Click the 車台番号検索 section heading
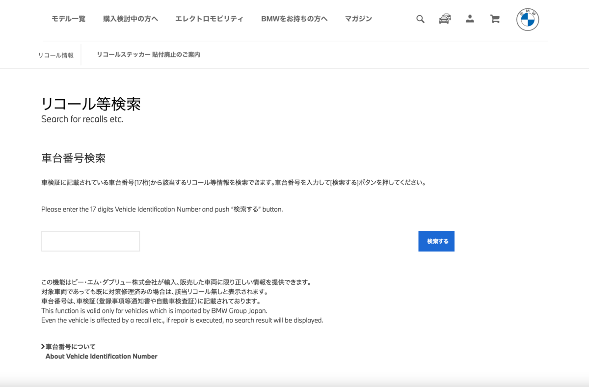589x387 pixels. [x=74, y=158]
